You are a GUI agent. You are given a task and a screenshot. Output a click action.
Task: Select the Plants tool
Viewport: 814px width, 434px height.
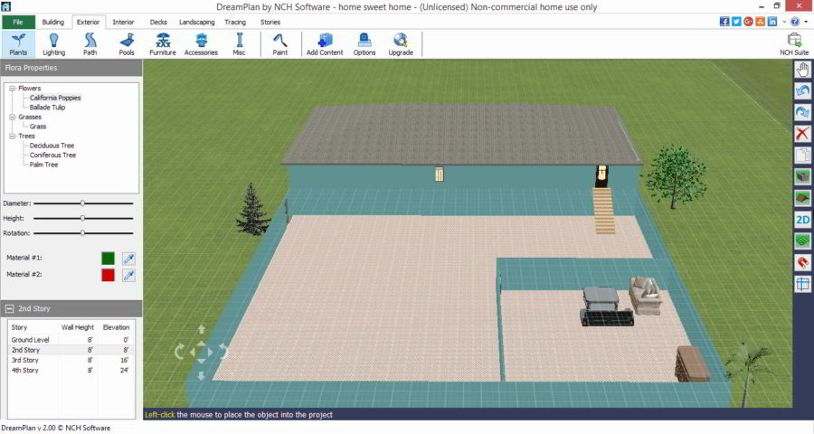pyautogui.click(x=18, y=44)
